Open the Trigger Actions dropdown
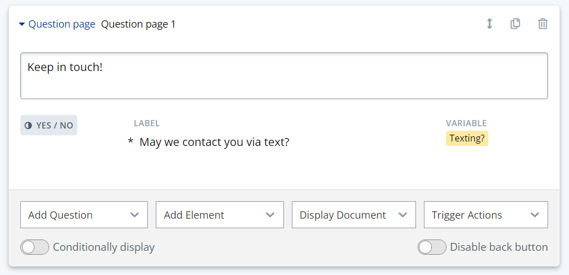 [x=485, y=215]
